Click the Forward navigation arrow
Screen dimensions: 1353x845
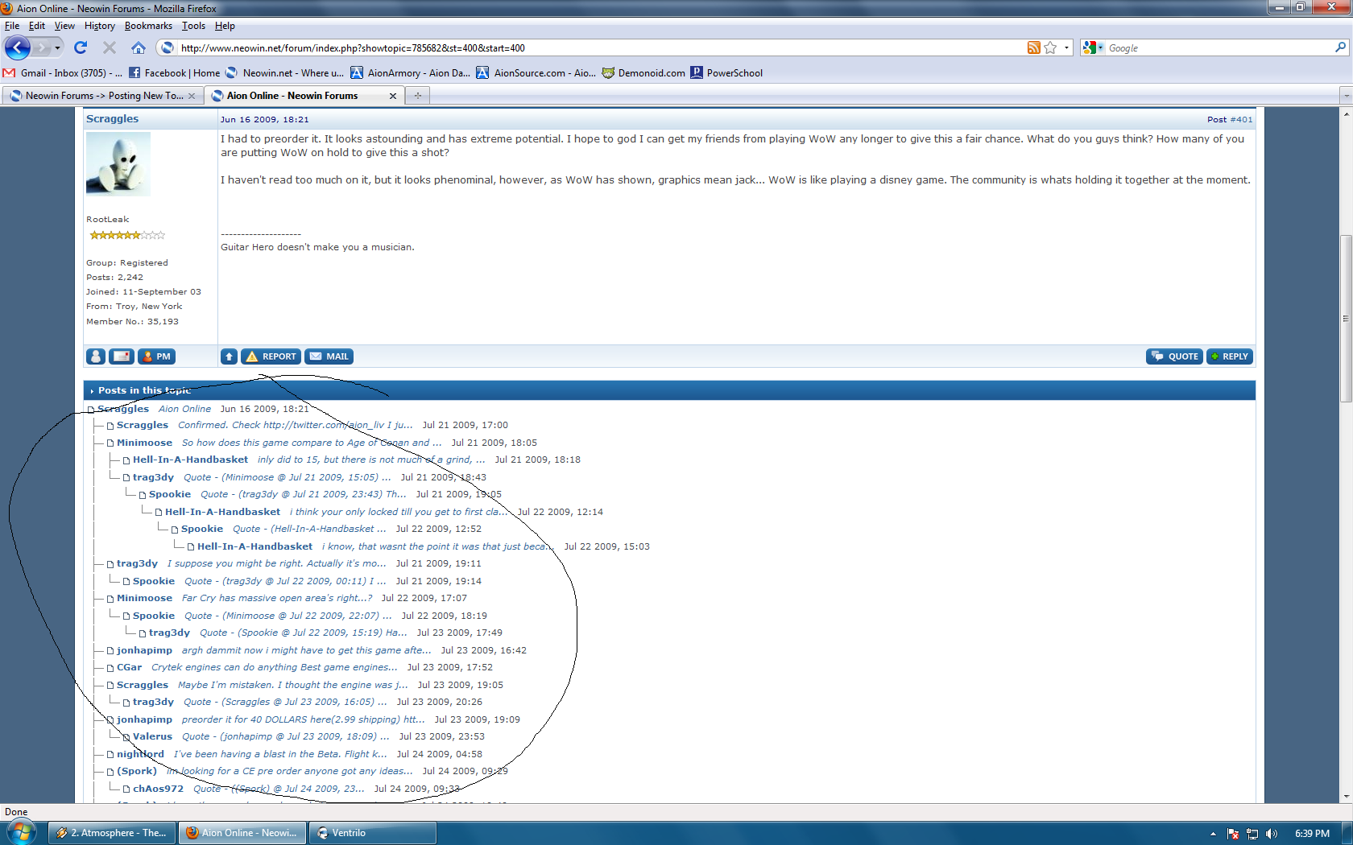pos(41,48)
